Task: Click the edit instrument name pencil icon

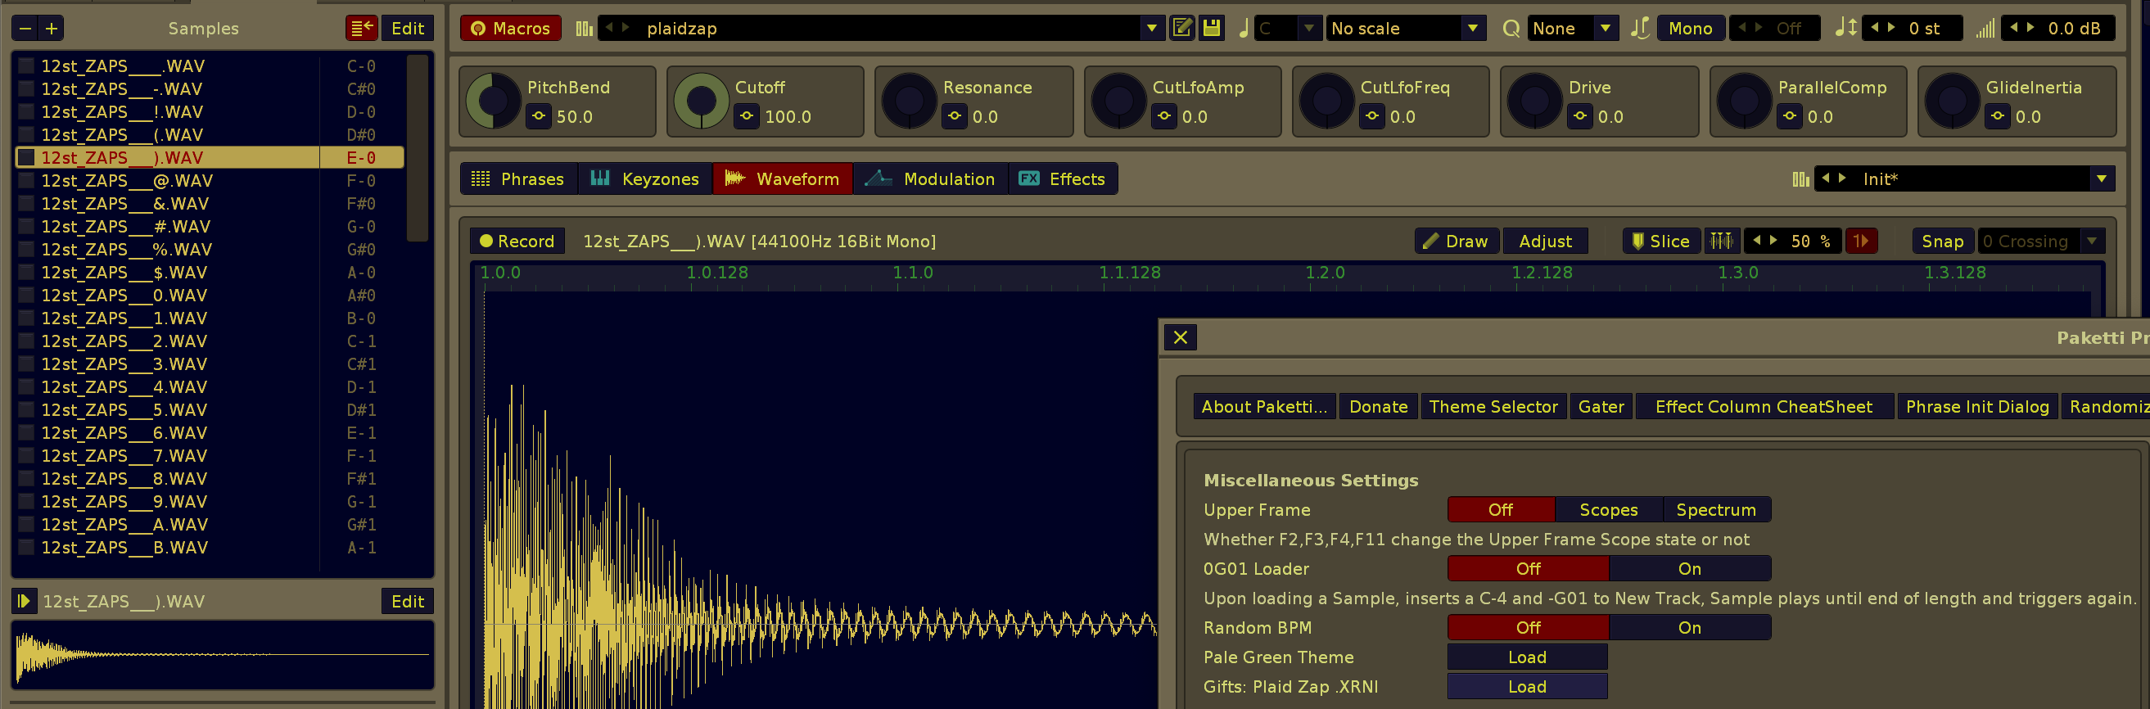Action: tap(1181, 29)
